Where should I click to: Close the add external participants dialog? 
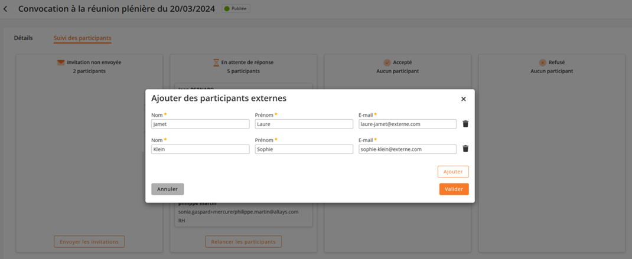[x=463, y=99]
